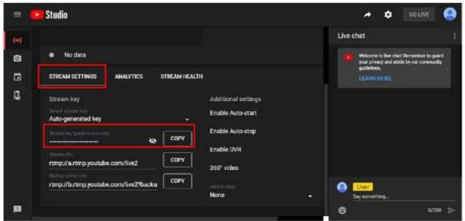Click the rtmp://a.rtmp.youtube.com/live2 URL field
Viewport: 465px width, 221px height.
pyautogui.click(x=103, y=163)
